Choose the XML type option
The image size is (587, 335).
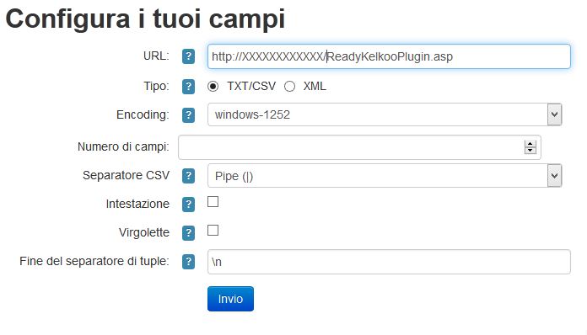(x=289, y=87)
